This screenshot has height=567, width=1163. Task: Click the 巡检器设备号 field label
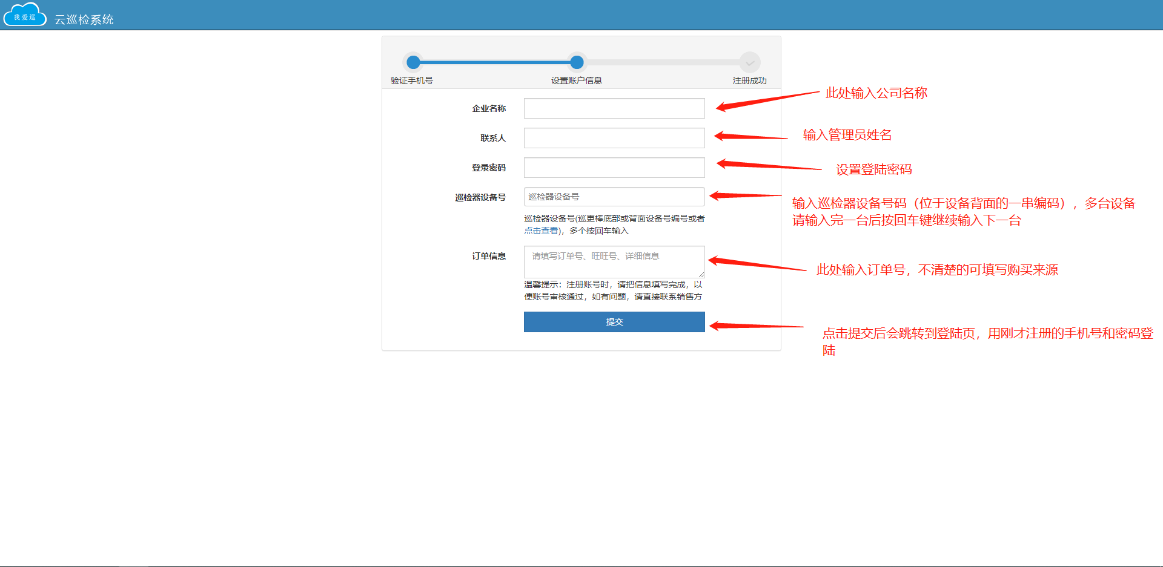pyautogui.click(x=480, y=197)
